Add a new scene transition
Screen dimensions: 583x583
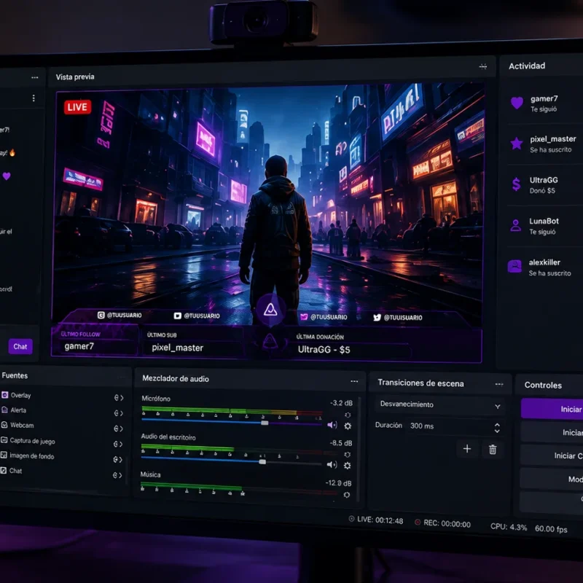pyautogui.click(x=467, y=449)
